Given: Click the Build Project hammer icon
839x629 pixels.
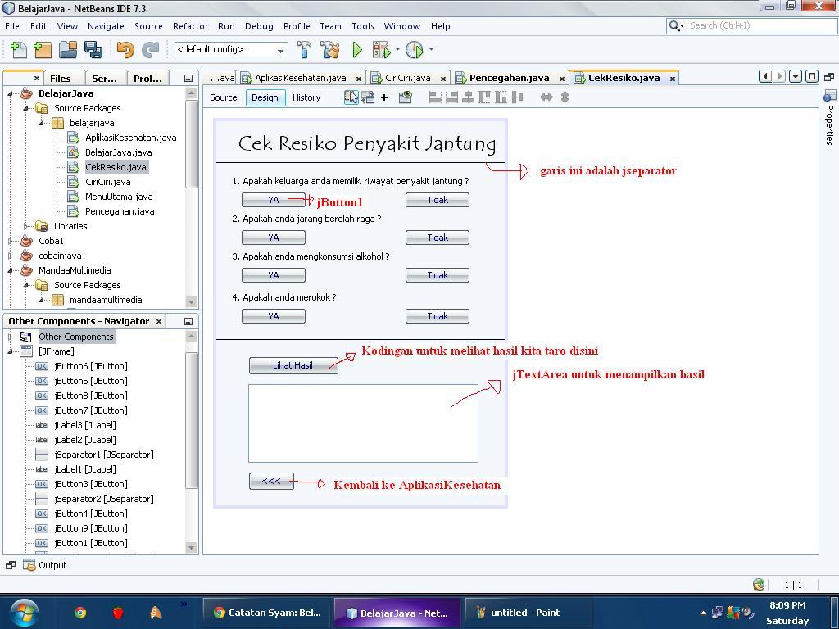Looking at the screenshot, I should point(304,50).
